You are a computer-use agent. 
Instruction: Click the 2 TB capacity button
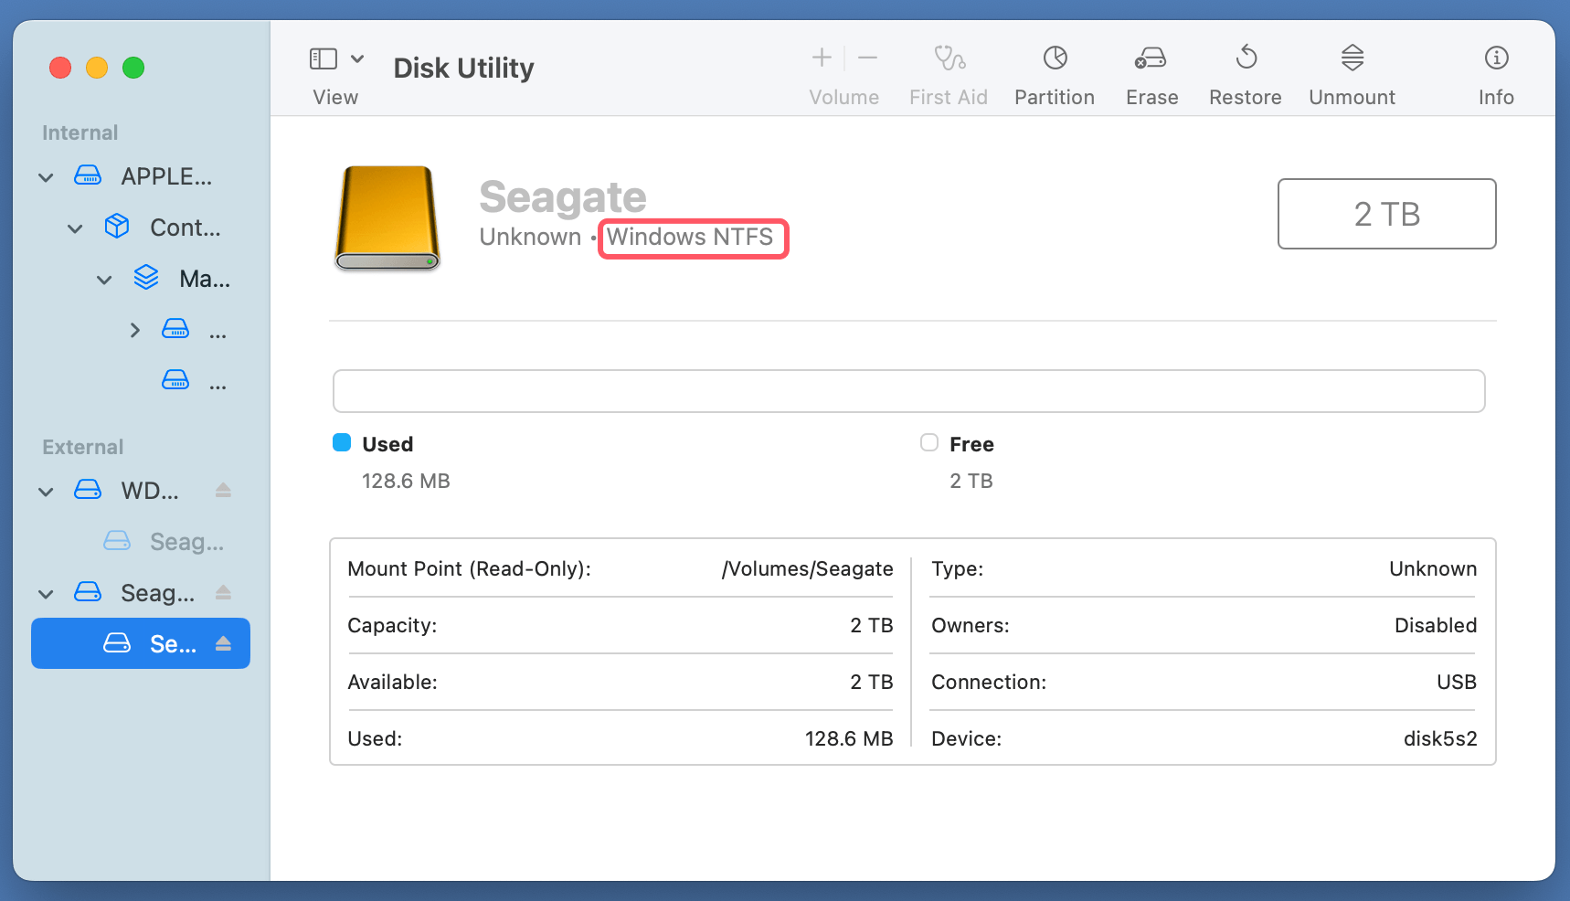click(1385, 214)
